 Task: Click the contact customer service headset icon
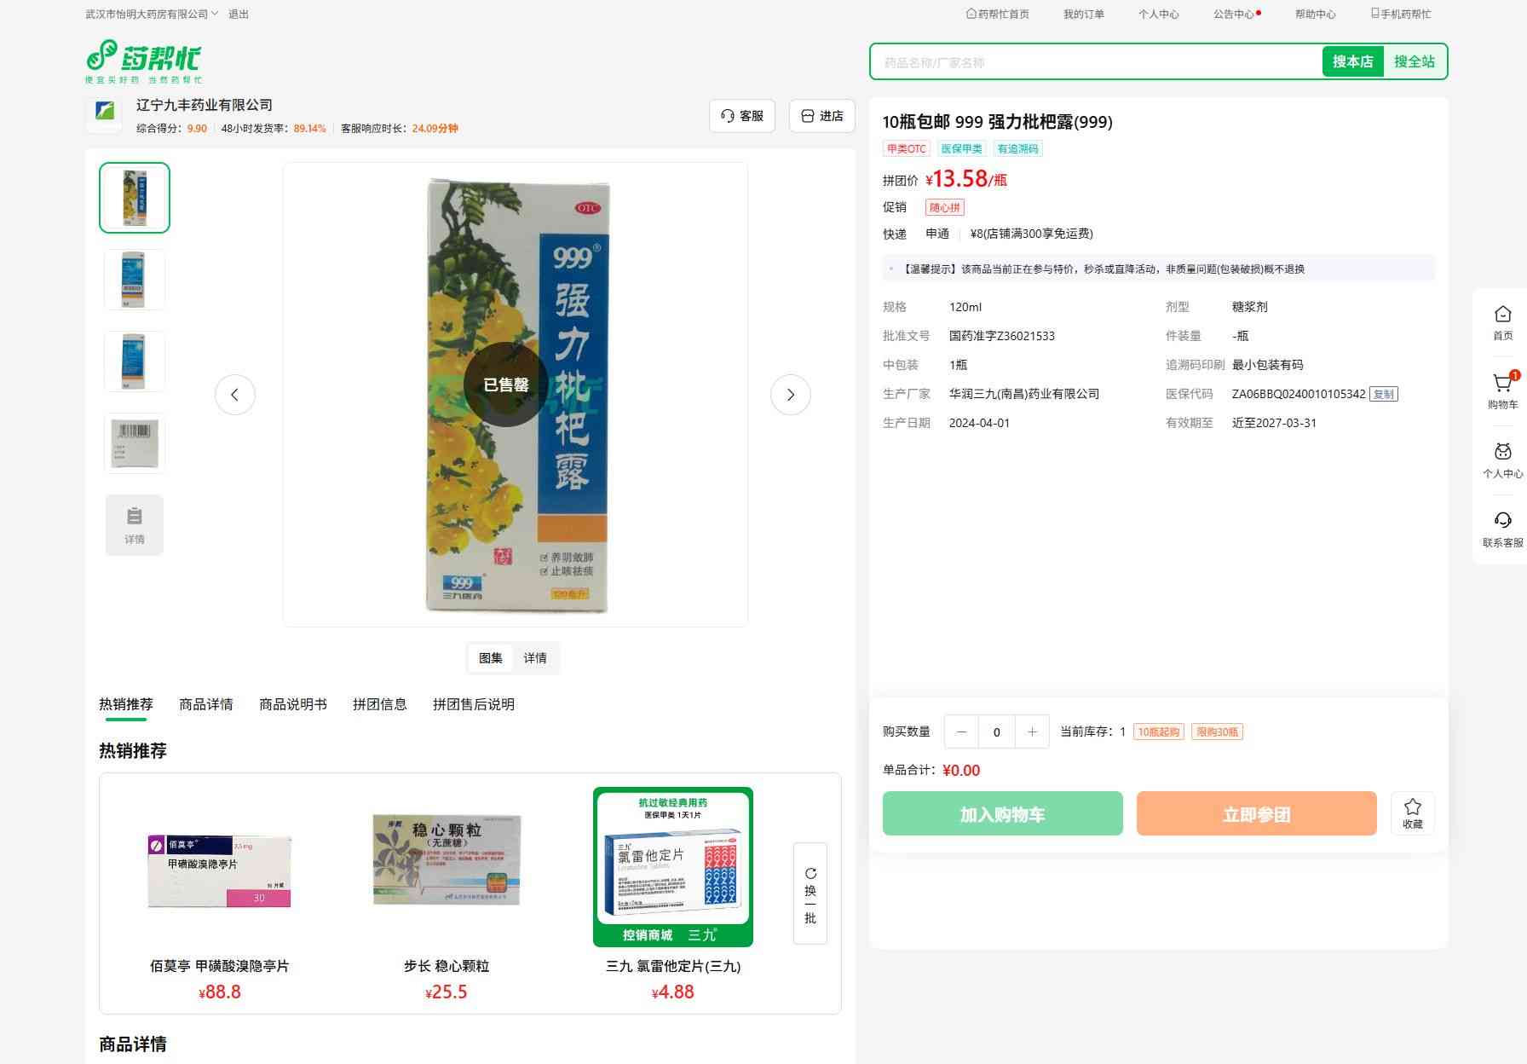[x=1502, y=521]
